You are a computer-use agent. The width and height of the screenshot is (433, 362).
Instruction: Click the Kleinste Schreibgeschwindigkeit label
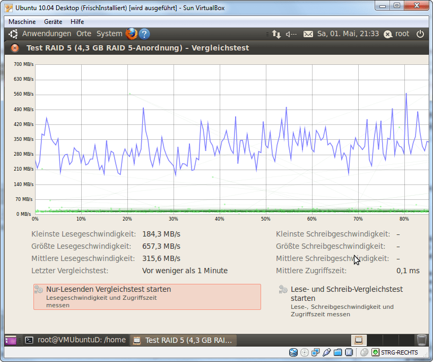333,234
